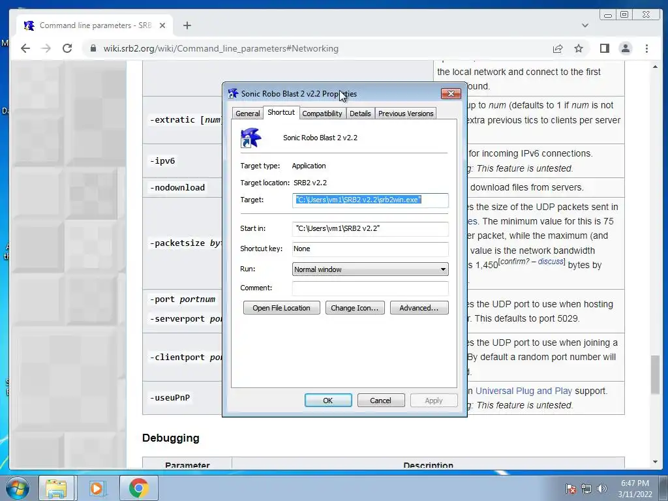
Task: Close Properties dialog with red X
Action: [451, 93]
